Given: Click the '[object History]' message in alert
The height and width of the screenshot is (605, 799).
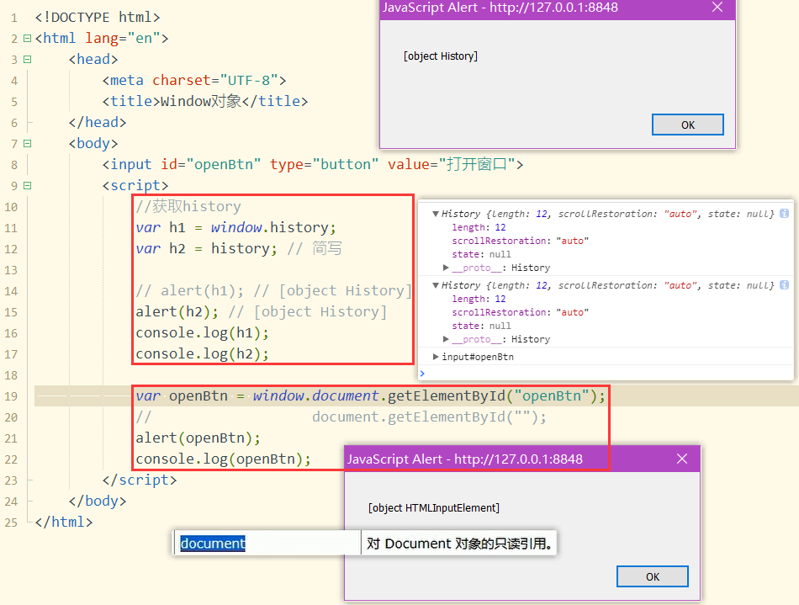Looking at the screenshot, I should pos(440,56).
